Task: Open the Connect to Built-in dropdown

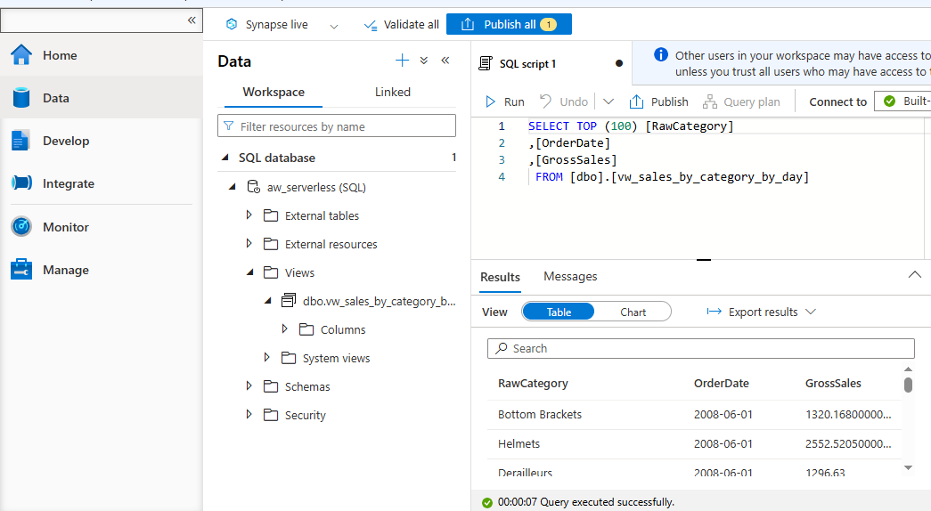Action: tap(902, 101)
